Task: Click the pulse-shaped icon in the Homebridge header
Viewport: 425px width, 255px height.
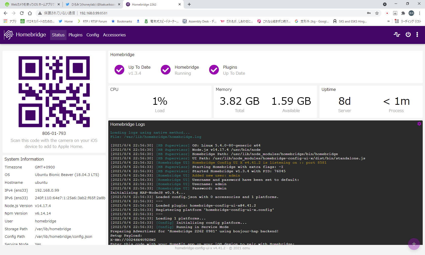Action: tap(397, 35)
